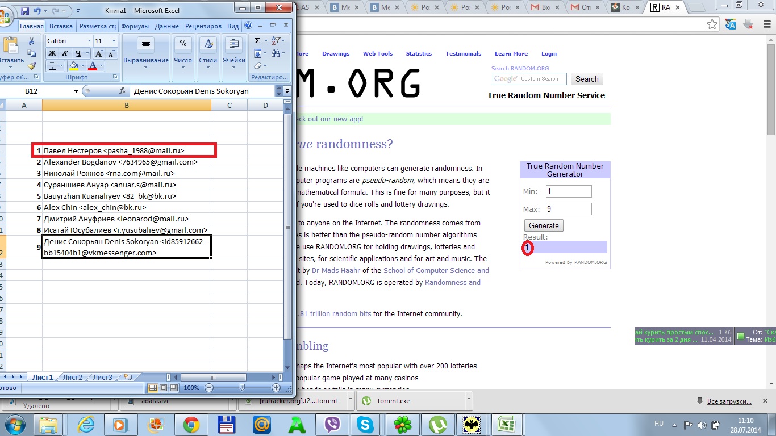This screenshot has height=436, width=776.
Task: Open the Вид ribbon tab
Action: (x=233, y=26)
